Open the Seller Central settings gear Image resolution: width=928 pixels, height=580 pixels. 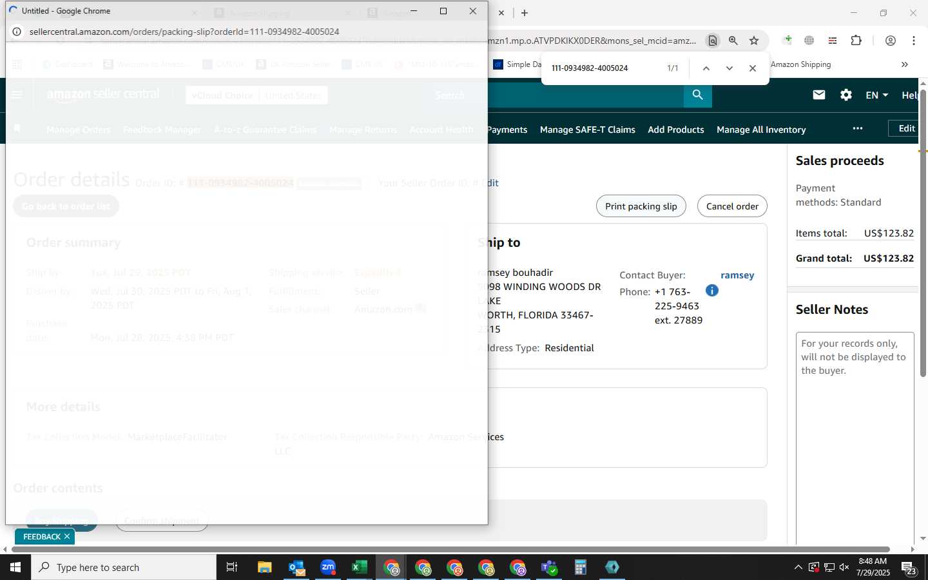click(x=846, y=95)
